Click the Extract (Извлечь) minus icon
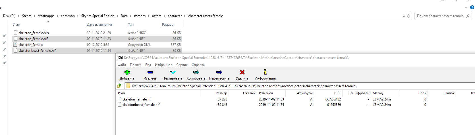The image size is (475, 135). [x=150, y=72]
